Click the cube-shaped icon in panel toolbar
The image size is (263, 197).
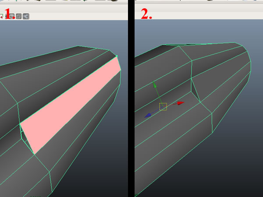point(12,16)
